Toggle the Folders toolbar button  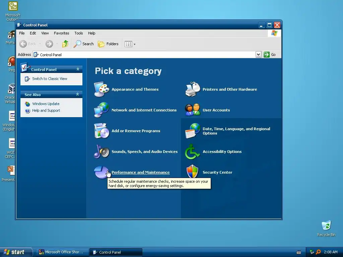click(108, 44)
